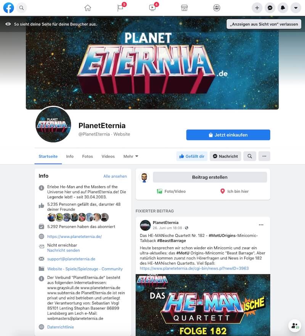The image size is (305, 336).
Task: Open Messenger from the top bar
Action: pos(270,8)
